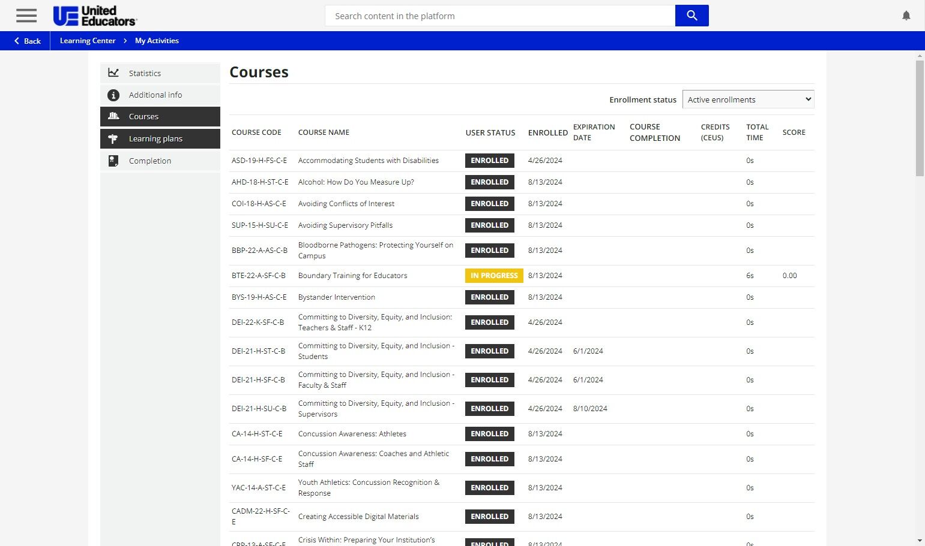Click the CREDITS (CEUS) column header

(716, 132)
